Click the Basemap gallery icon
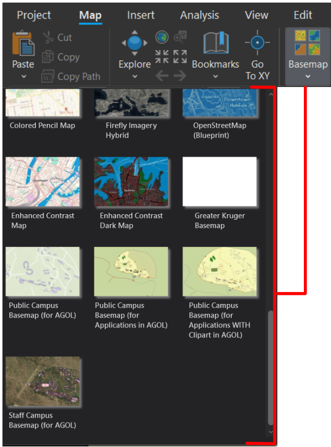 tap(308, 43)
